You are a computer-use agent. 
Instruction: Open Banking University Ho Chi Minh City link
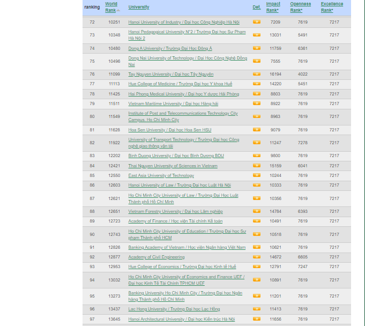[185, 296]
